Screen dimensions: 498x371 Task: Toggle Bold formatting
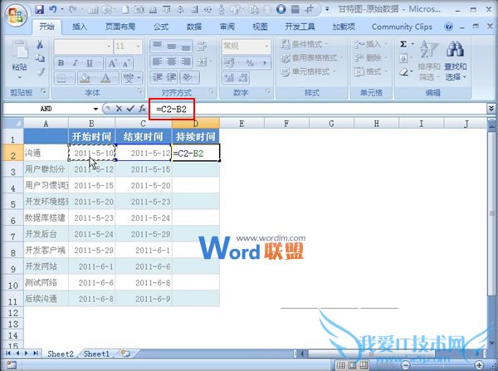[61, 63]
